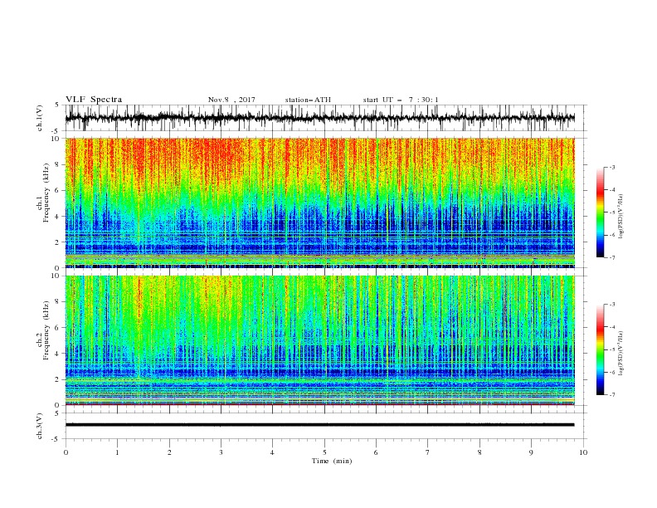Viewport: 657px width, 508px height.
Task: Select the "start UT = 7 :30: 1" text
Action: [x=401, y=100]
